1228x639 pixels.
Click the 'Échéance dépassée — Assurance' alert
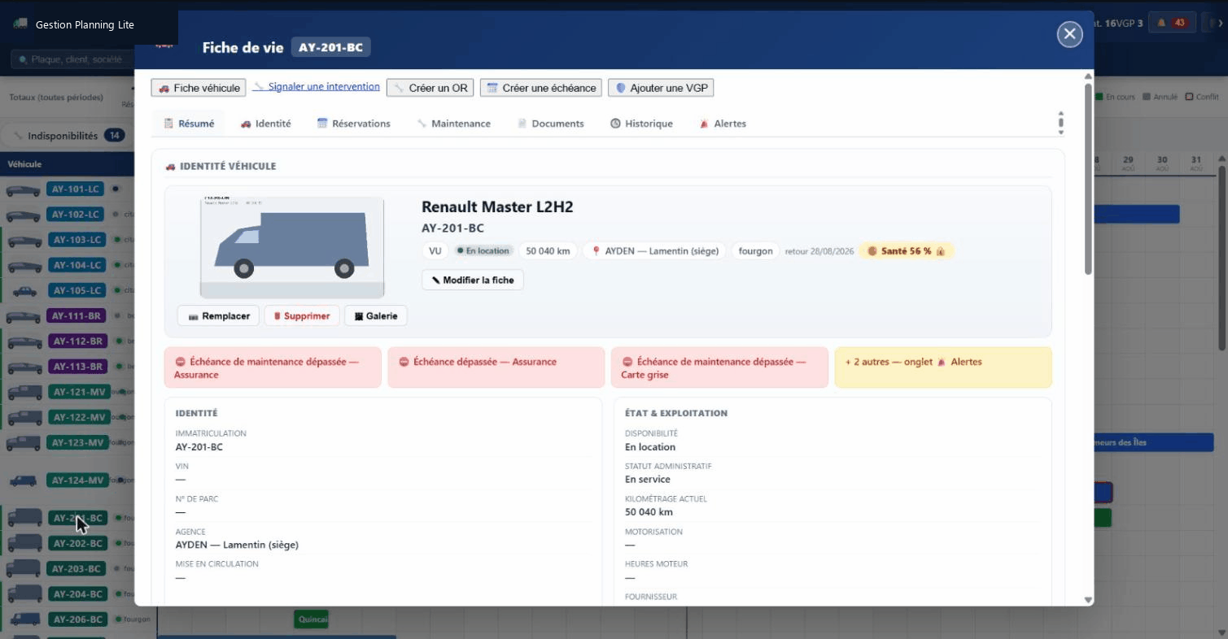[496, 367]
